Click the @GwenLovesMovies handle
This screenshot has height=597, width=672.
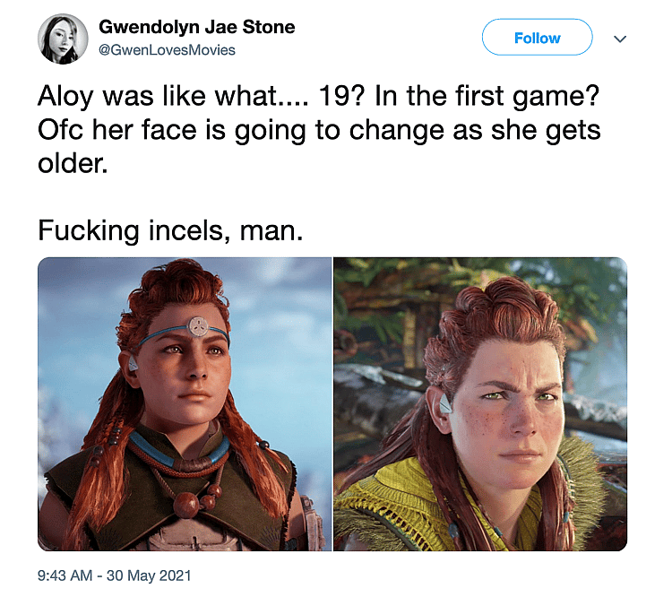167,50
